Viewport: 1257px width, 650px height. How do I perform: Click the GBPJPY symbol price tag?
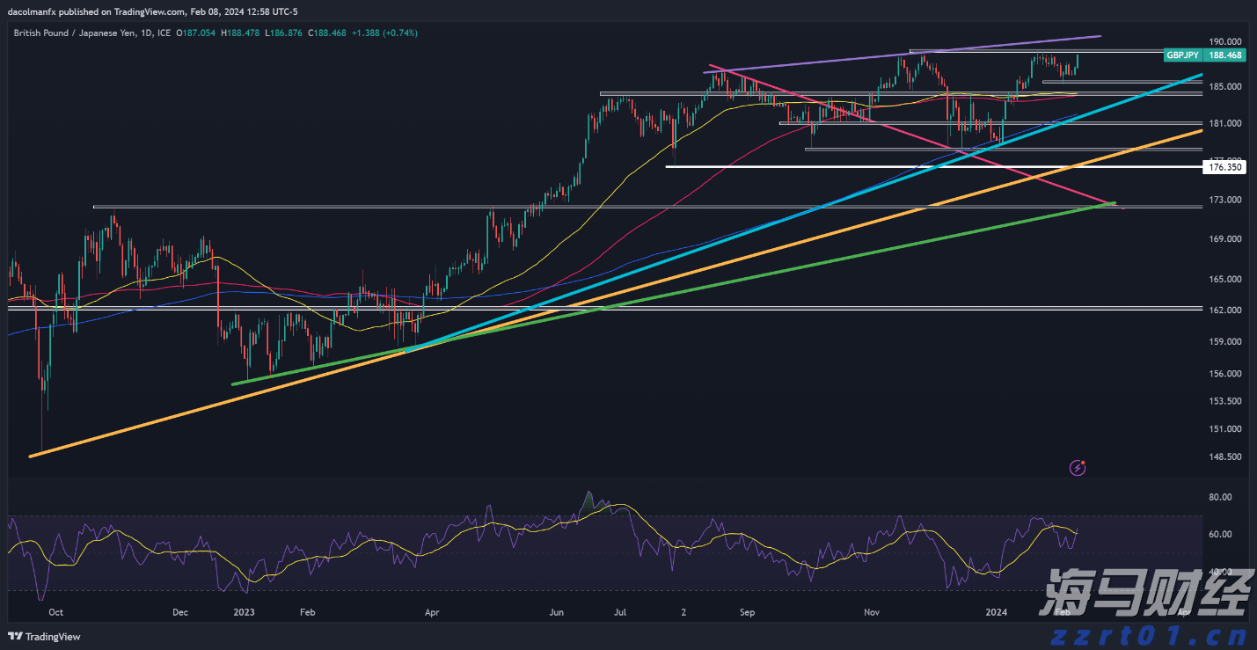tap(1181, 55)
